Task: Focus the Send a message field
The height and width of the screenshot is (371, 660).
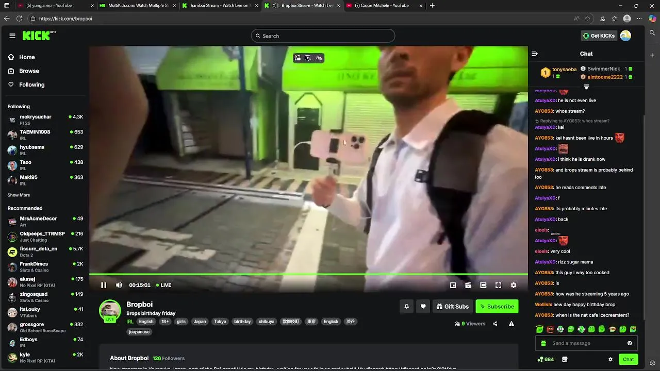Action: [x=586, y=343]
